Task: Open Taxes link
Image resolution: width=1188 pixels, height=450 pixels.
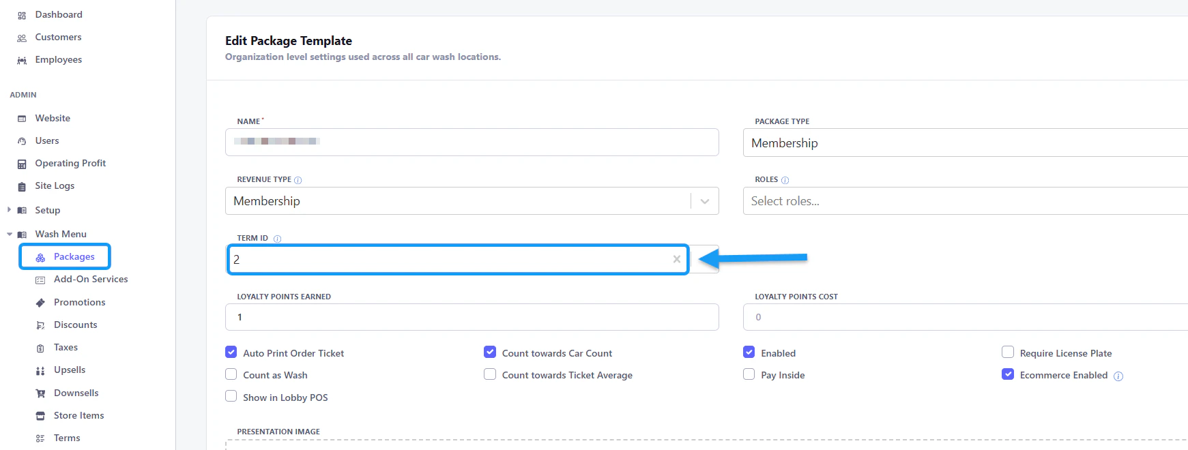Action: (66, 348)
